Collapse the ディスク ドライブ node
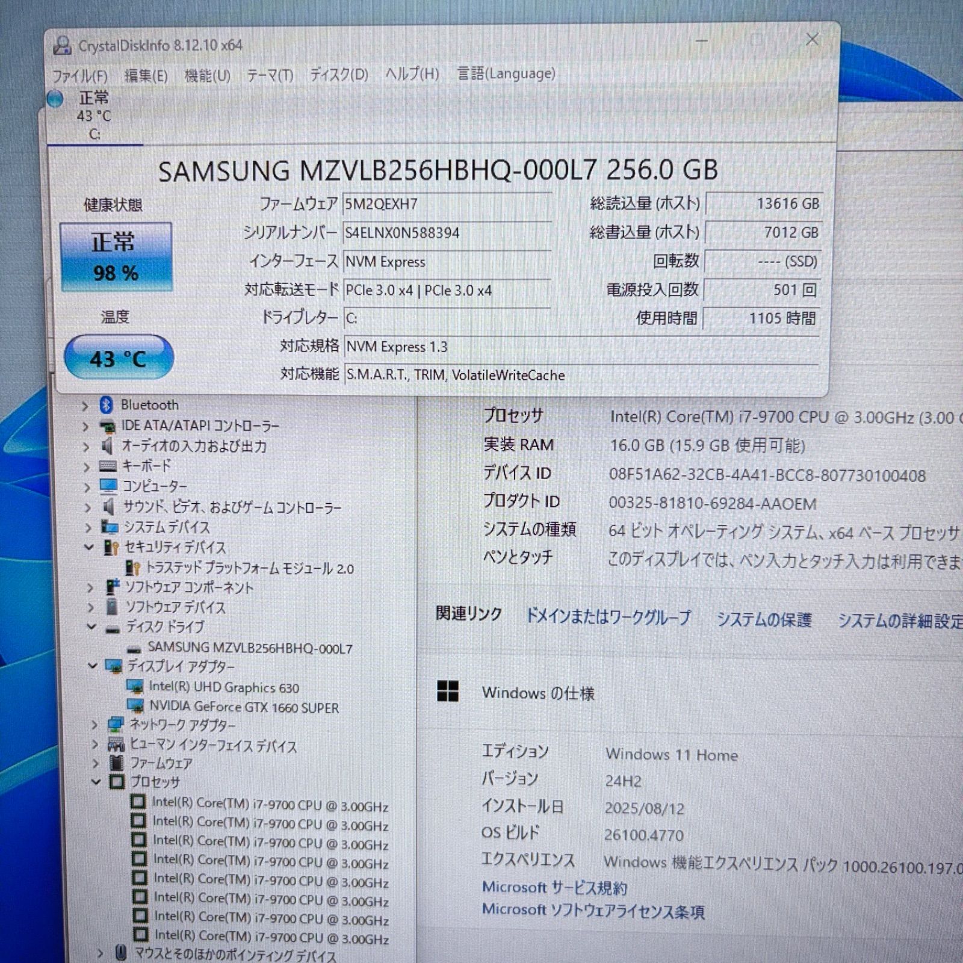 click(x=91, y=627)
